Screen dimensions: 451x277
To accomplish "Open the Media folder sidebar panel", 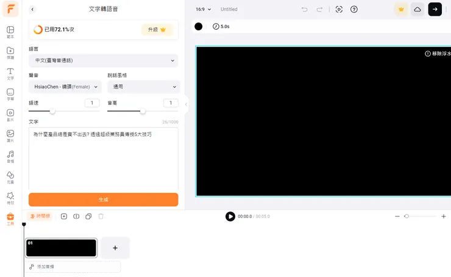I will (x=10, y=53).
